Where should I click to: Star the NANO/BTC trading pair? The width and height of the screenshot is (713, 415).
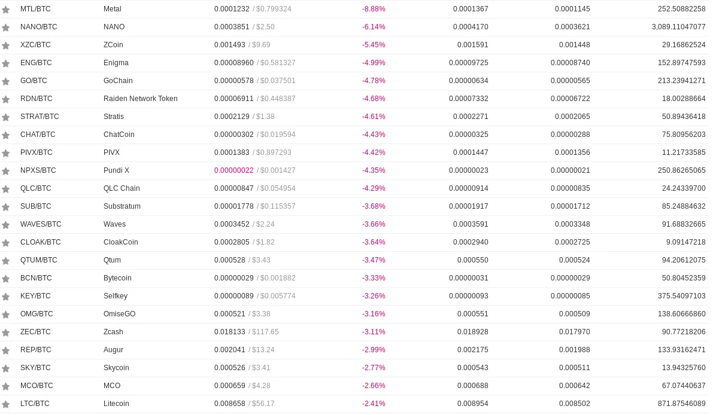click(5, 28)
